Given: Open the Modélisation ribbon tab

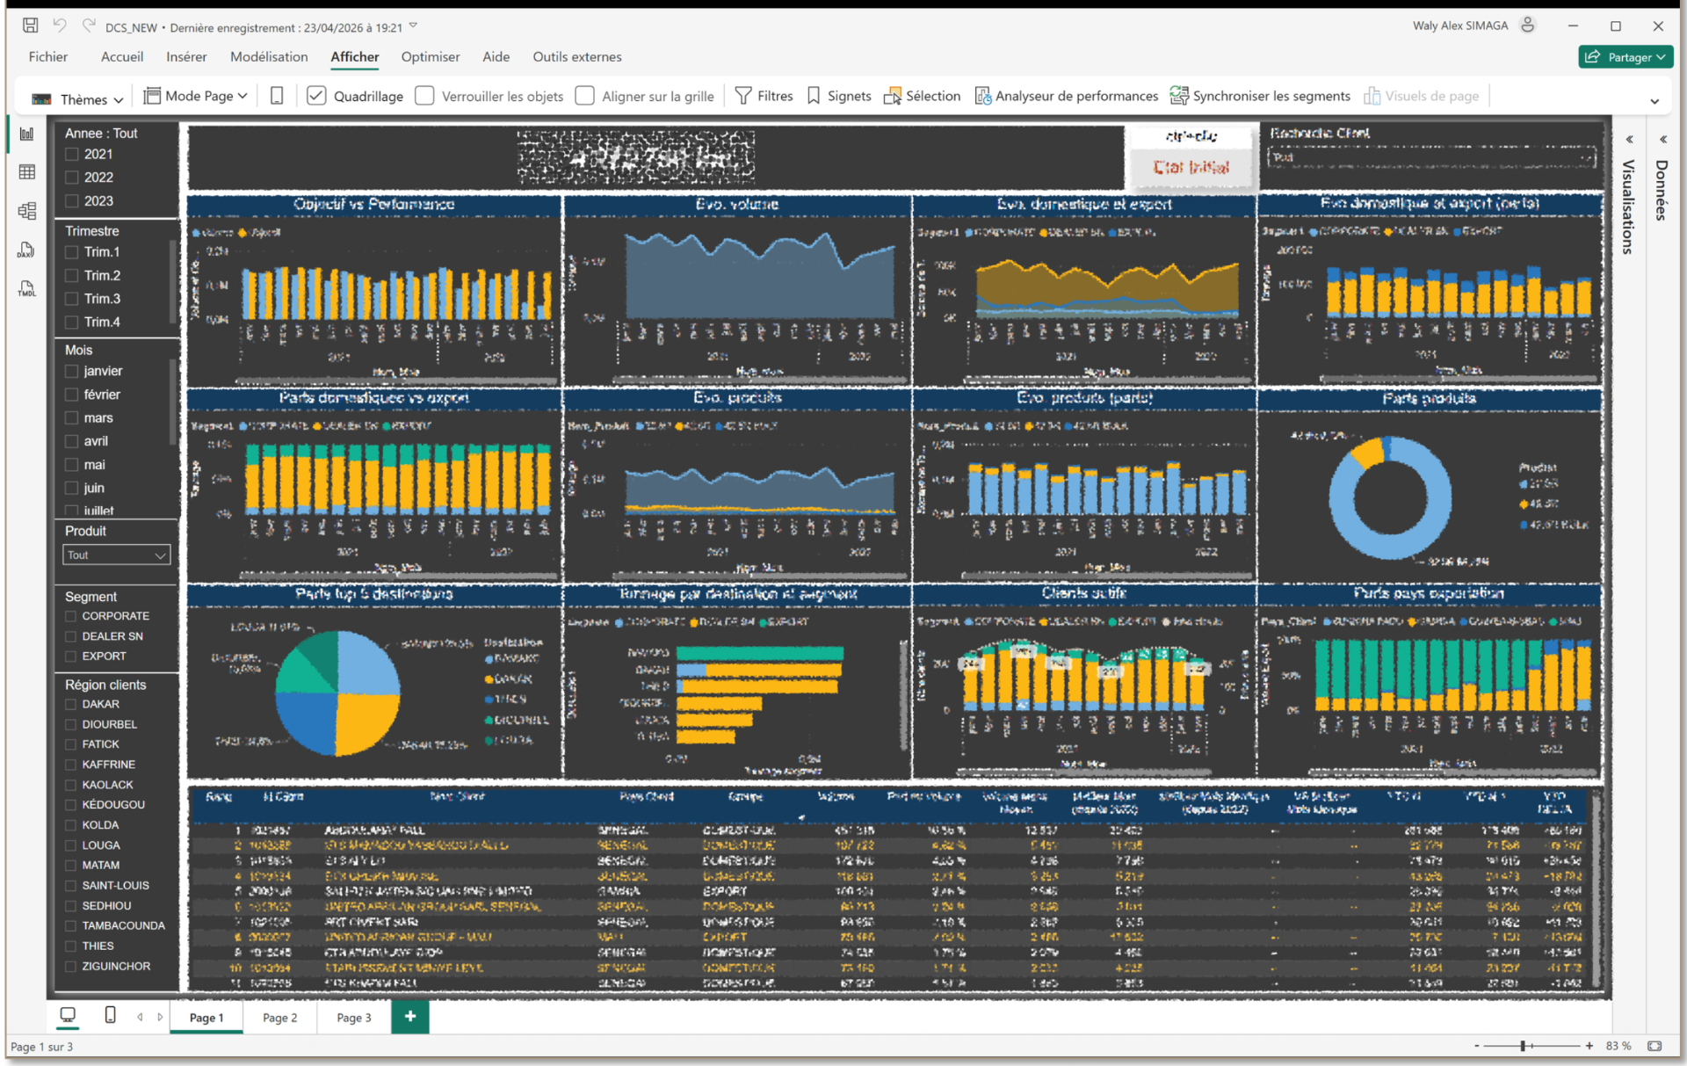Looking at the screenshot, I should [269, 57].
